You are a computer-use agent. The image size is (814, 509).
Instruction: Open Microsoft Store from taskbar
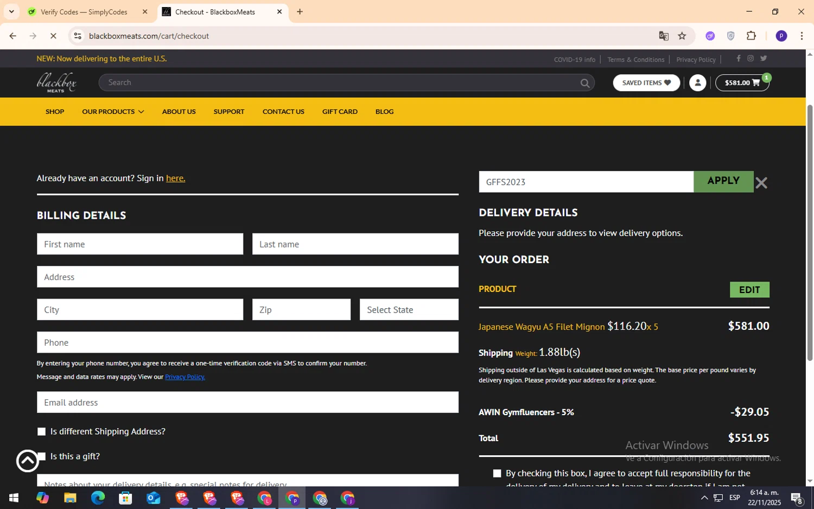(x=125, y=498)
